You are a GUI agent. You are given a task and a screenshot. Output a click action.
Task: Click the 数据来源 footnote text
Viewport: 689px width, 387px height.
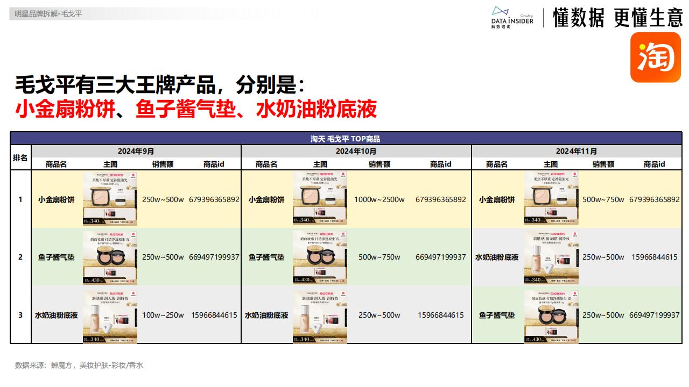click(x=79, y=365)
